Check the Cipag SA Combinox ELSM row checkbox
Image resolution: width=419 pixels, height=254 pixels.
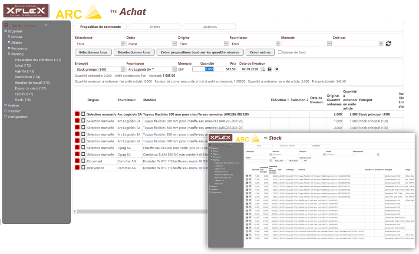tap(83, 154)
